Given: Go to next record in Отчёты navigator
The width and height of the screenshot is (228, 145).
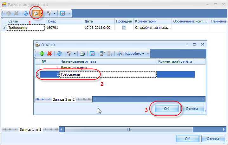Looking at the screenshot, I should pyautogui.click(x=79, y=99).
